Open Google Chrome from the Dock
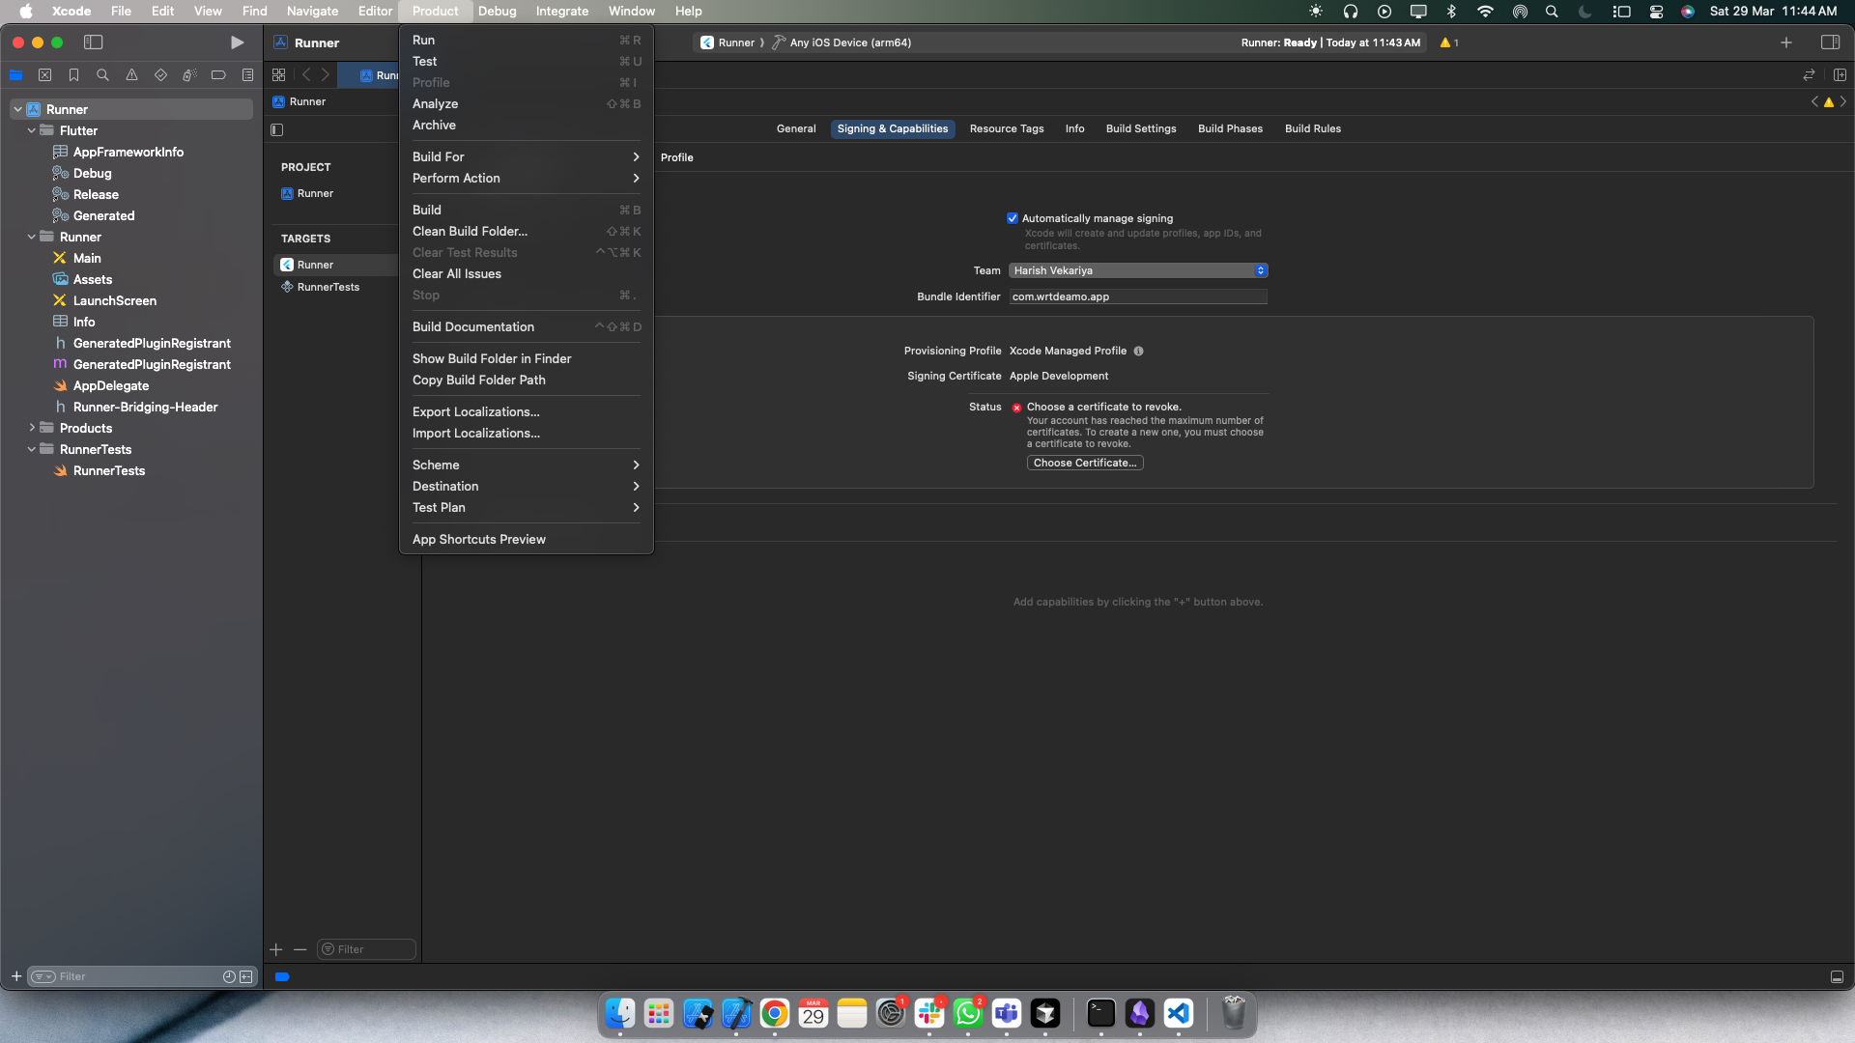 point(774,1013)
